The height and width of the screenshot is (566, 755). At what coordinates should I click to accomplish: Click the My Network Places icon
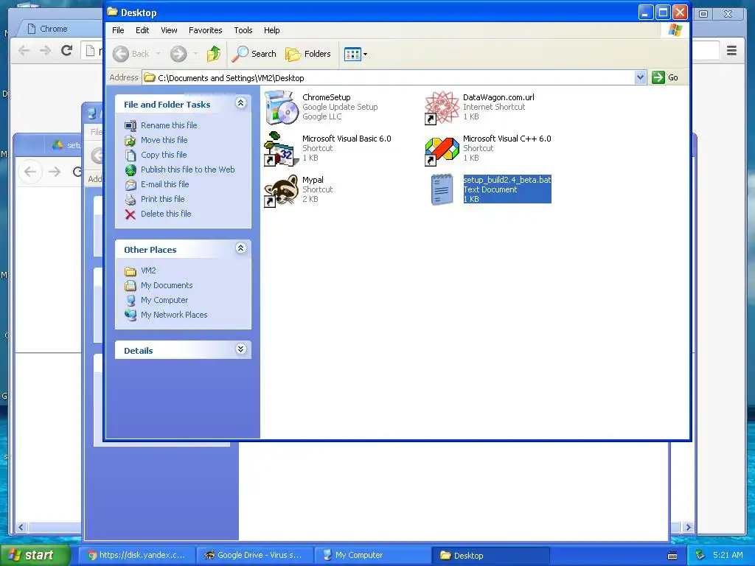(x=131, y=315)
